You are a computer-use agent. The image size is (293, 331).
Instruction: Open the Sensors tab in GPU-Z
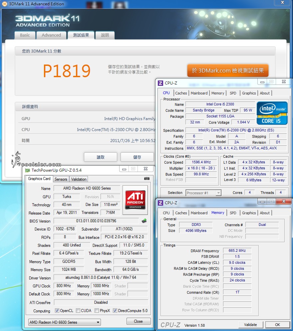pos(61,179)
